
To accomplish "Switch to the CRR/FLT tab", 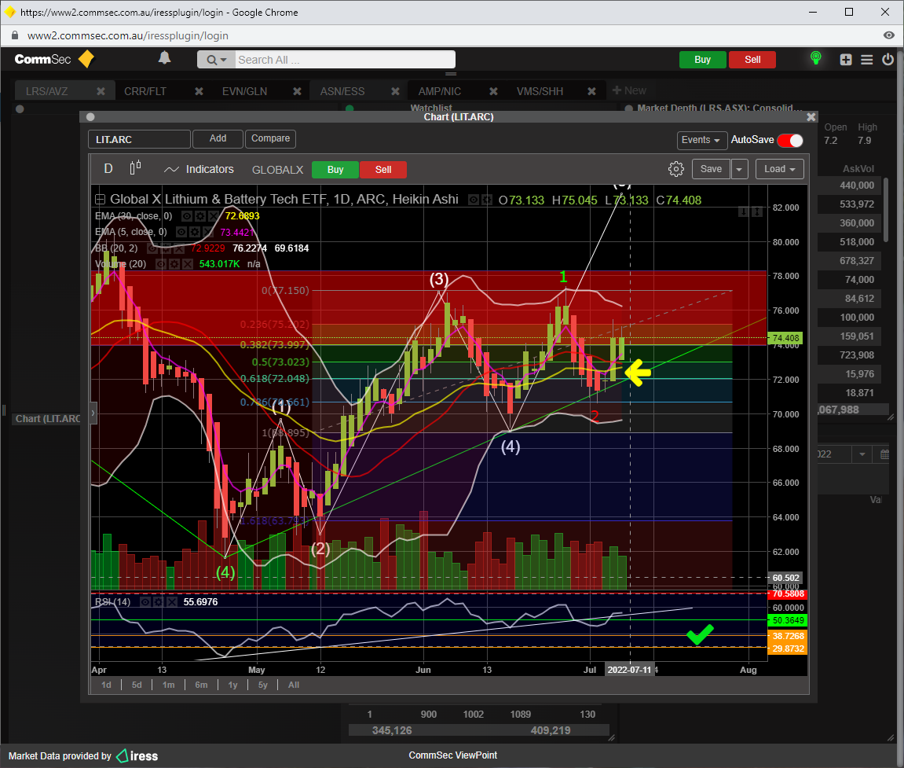I will 145,91.
